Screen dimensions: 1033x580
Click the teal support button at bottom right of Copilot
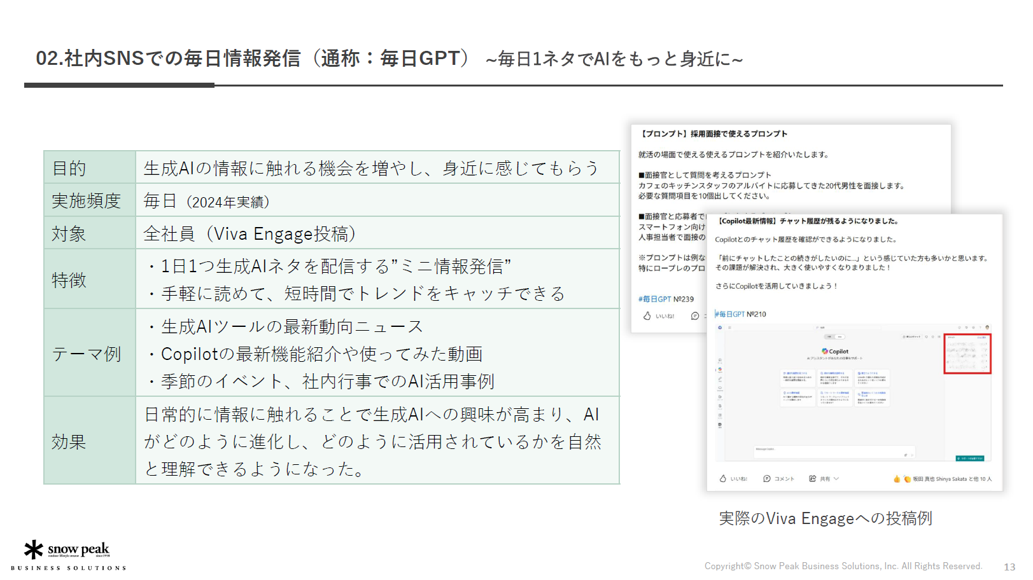click(969, 459)
